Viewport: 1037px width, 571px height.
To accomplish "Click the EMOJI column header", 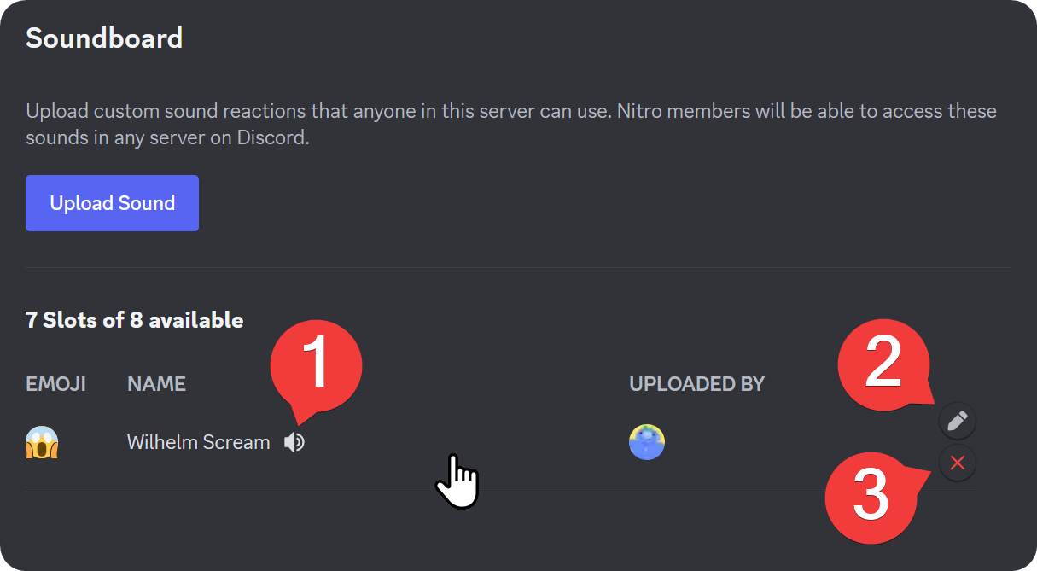I will [x=55, y=384].
